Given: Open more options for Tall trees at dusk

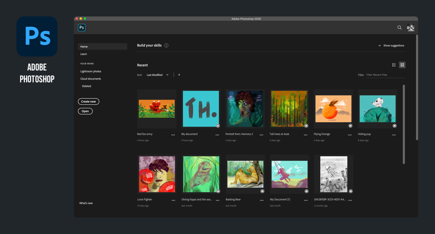Looking at the screenshot, I should pyautogui.click(x=305, y=135).
